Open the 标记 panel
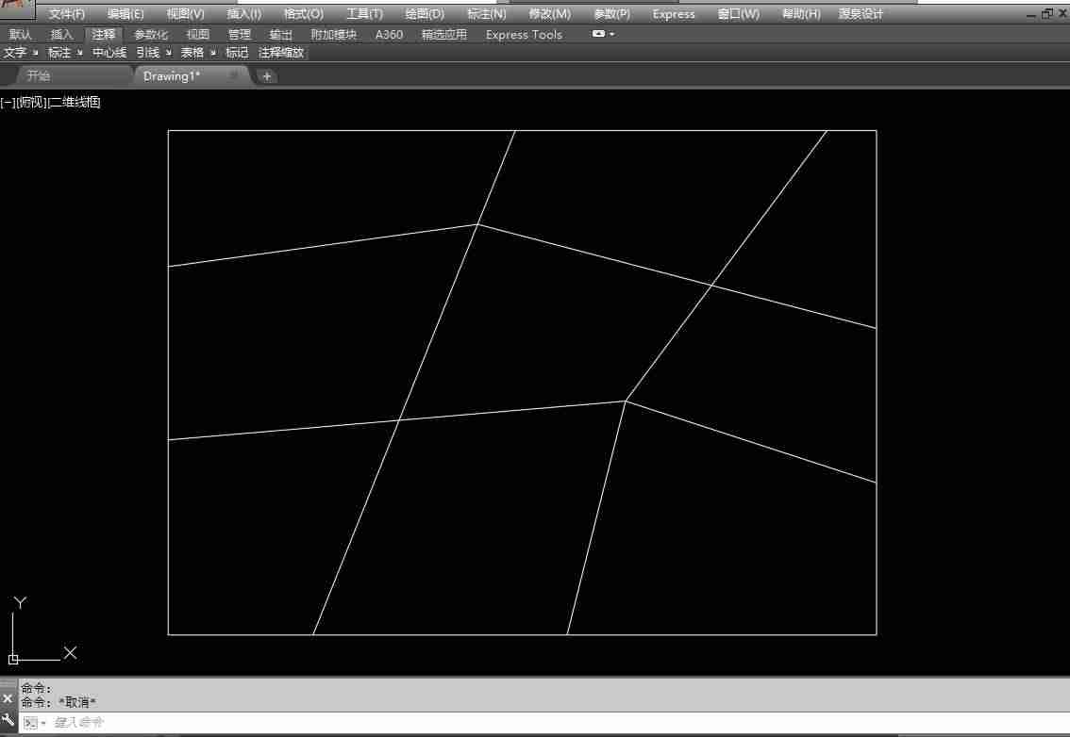This screenshot has height=737, width=1070. tap(237, 53)
